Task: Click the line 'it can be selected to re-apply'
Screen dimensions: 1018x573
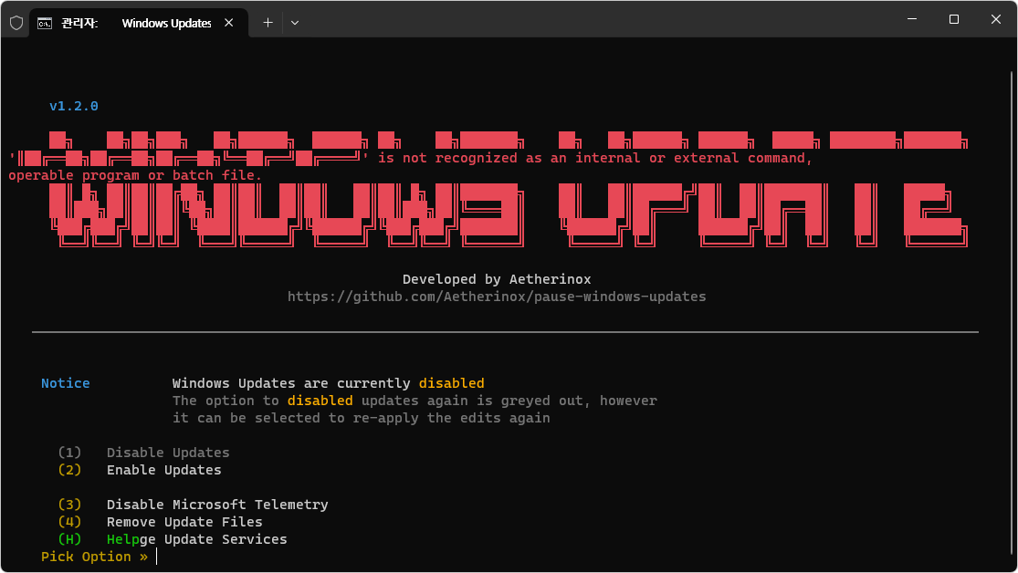Action: tap(361, 418)
